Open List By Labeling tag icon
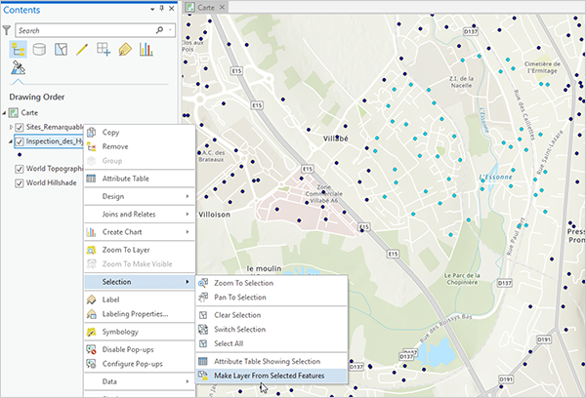 point(125,50)
